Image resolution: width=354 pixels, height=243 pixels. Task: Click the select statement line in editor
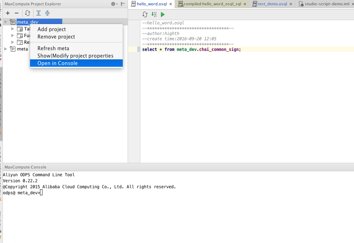coord(191,49)
